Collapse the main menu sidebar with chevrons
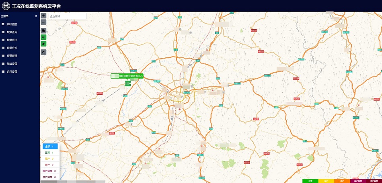The width and height of the screenshot is (382, 183). tap(36, 16)
